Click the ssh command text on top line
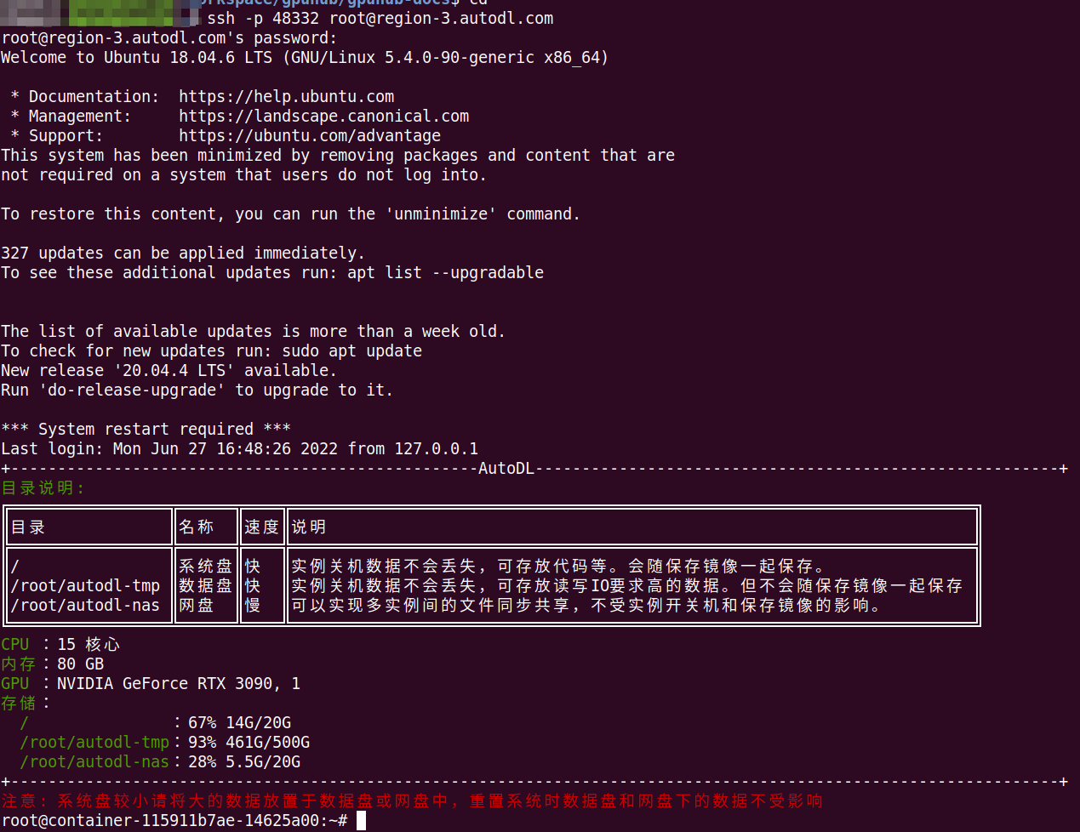 pyautogui.click(x=380, y=19)
